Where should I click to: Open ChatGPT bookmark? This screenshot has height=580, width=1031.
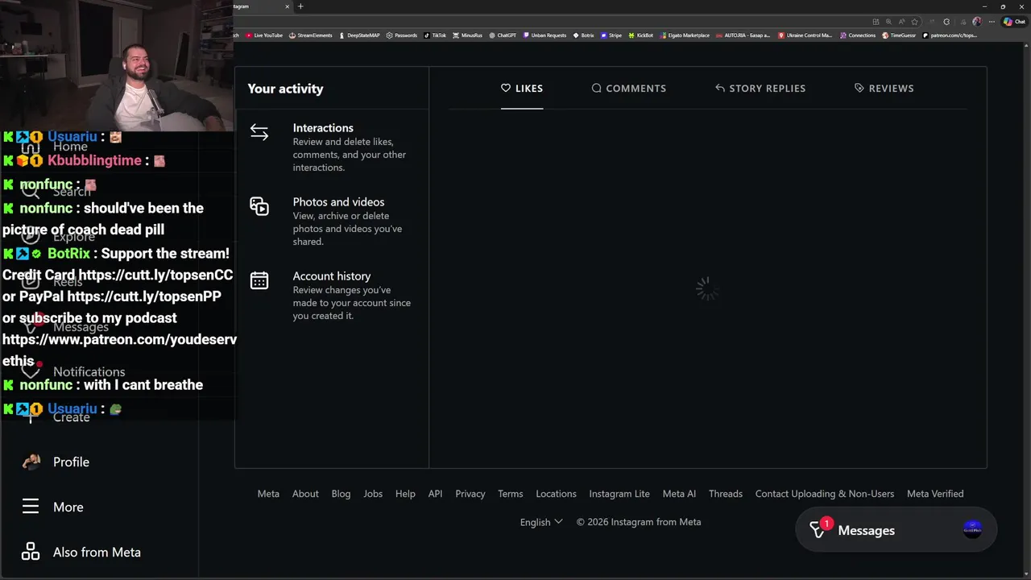[503, 35]
